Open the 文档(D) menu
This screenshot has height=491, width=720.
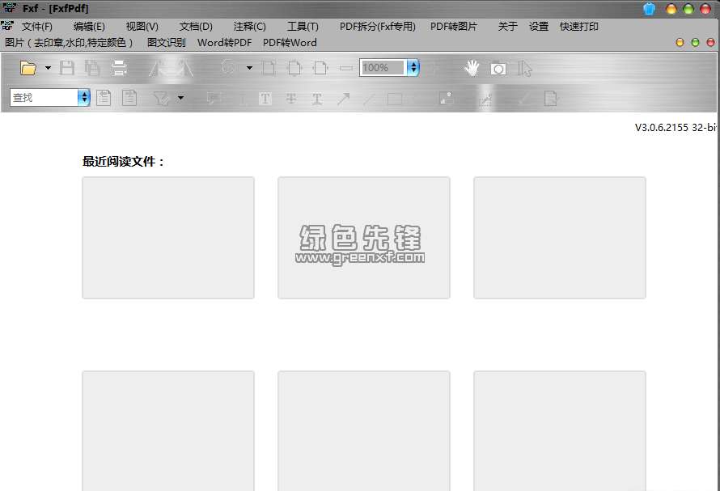(196, 27)
